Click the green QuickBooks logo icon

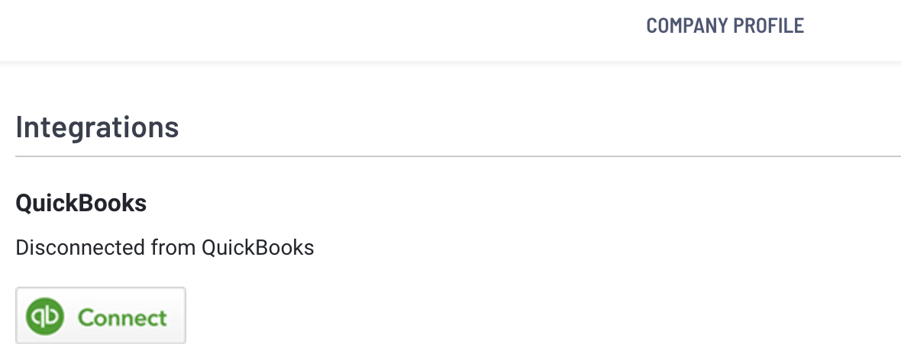(45, 316)
